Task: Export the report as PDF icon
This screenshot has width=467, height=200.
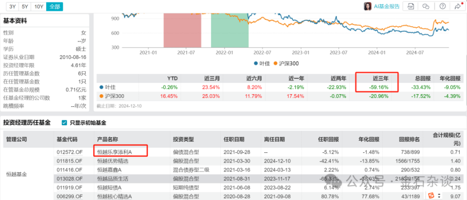Action: pyautogui.click(x=411, y=6)
